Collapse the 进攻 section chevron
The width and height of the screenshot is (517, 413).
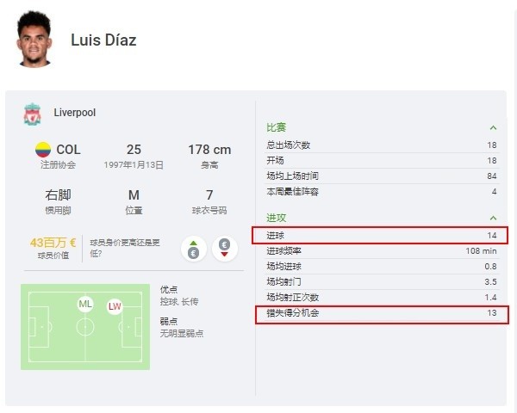coord(493,218)
